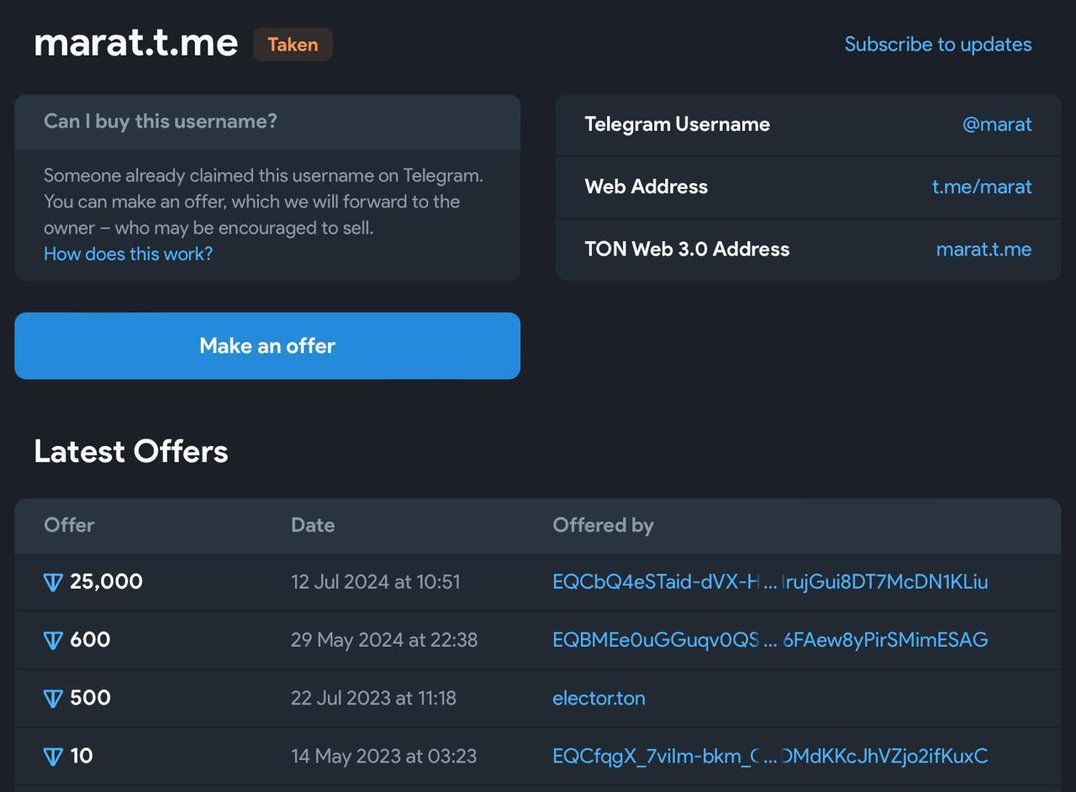The image size is (1076, 792).
Task: Click the Latest Offers heading
Action: (131, 451)
